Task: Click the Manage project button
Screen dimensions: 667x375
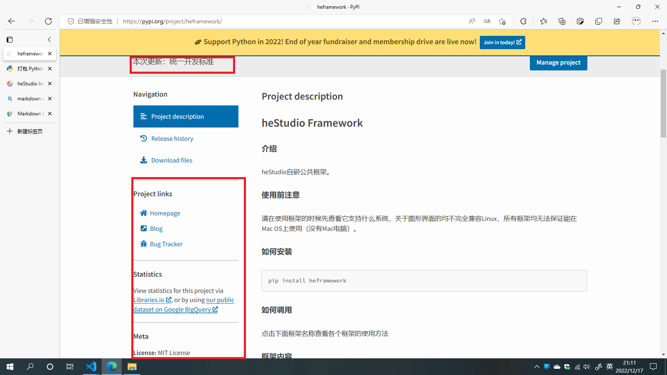Action: (558, 62)
